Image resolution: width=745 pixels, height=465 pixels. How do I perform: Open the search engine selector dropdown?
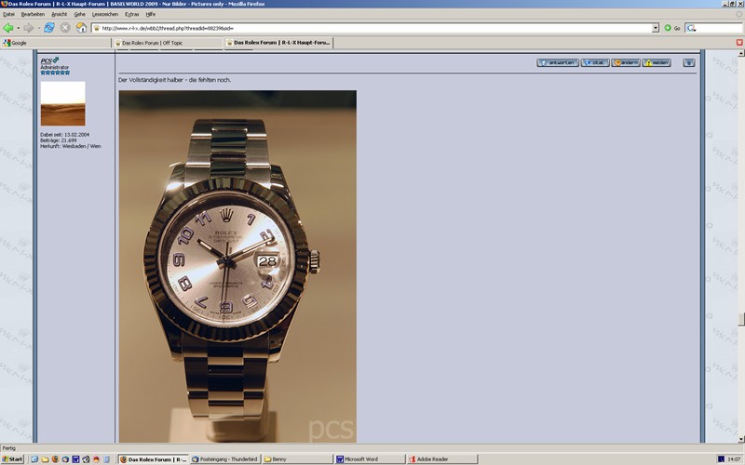pyautogui.click(x=691, y=28)
